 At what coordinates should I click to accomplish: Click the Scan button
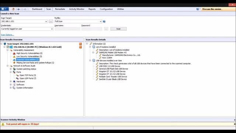[118, 29]
